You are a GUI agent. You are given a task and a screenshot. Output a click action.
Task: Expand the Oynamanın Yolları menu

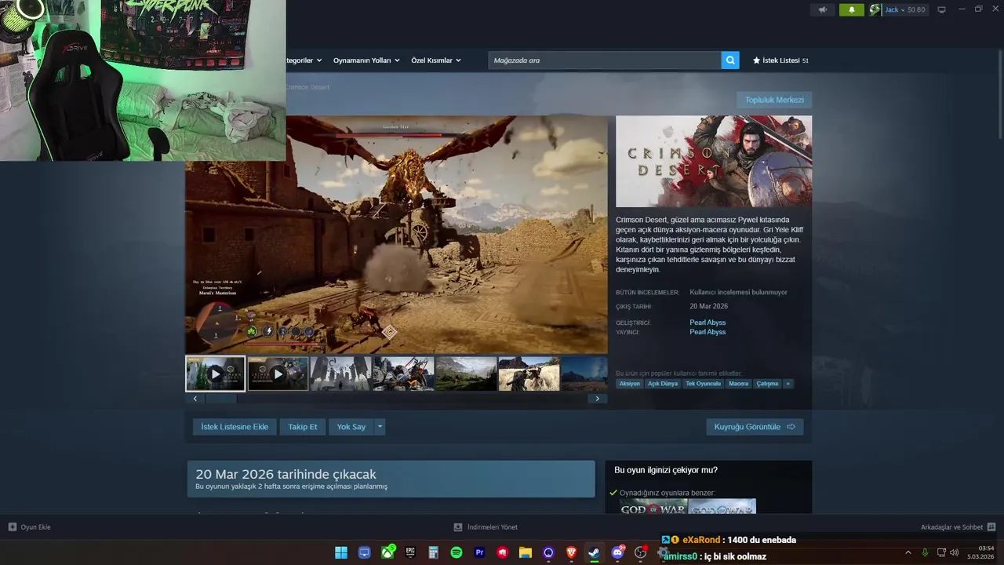366,60
